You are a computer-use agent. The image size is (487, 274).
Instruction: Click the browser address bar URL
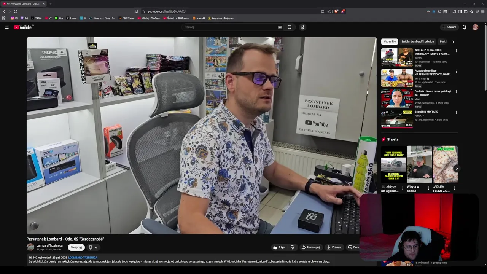pyautogui.click(x=167, y=11)
